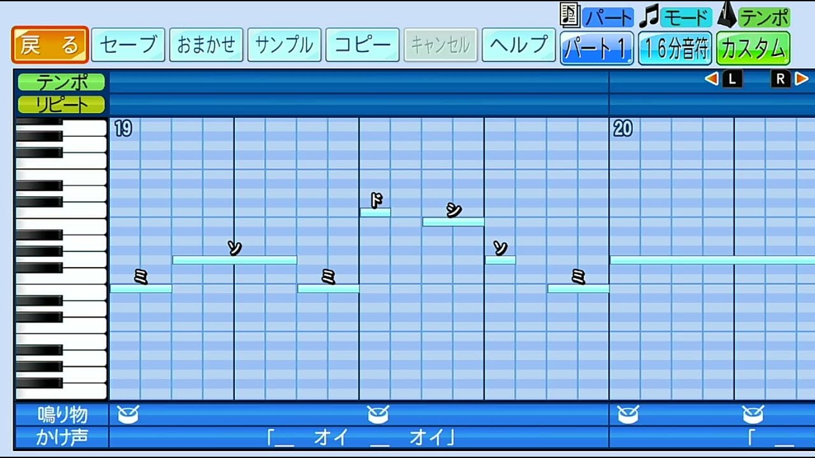Click the metronome tempo icon
This screenshot has height=458, width=815.
click(726, 15)
